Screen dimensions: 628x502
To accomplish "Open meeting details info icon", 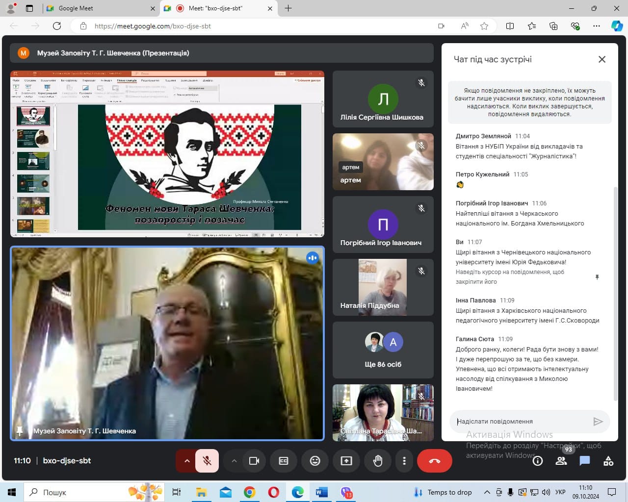I will click(538, 461).
